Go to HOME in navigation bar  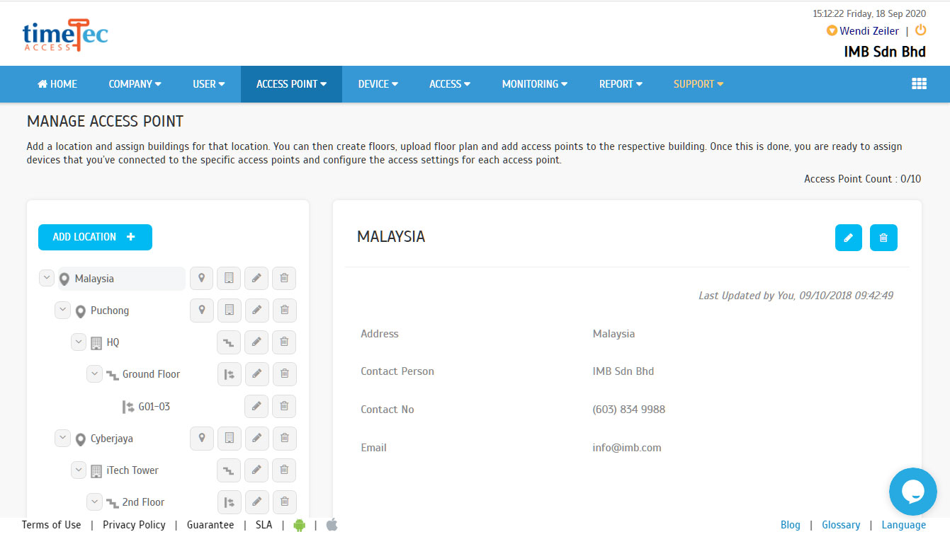coord(57,84)
